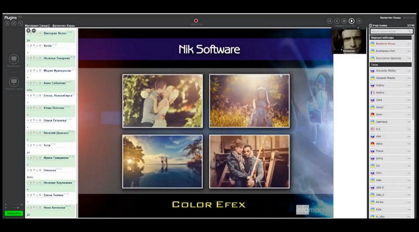The image size is (419, 232).
Task: Delete Теси's chat message with X icon
Action: (28, 145)
